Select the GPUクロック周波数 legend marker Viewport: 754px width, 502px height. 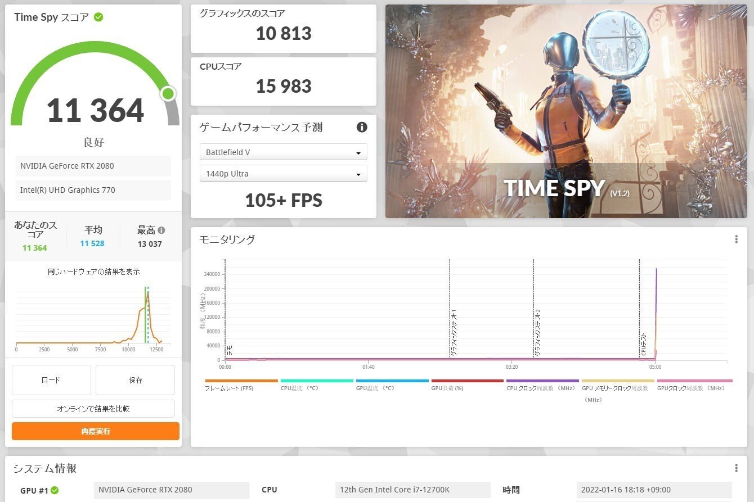click(x=694, y=380)
